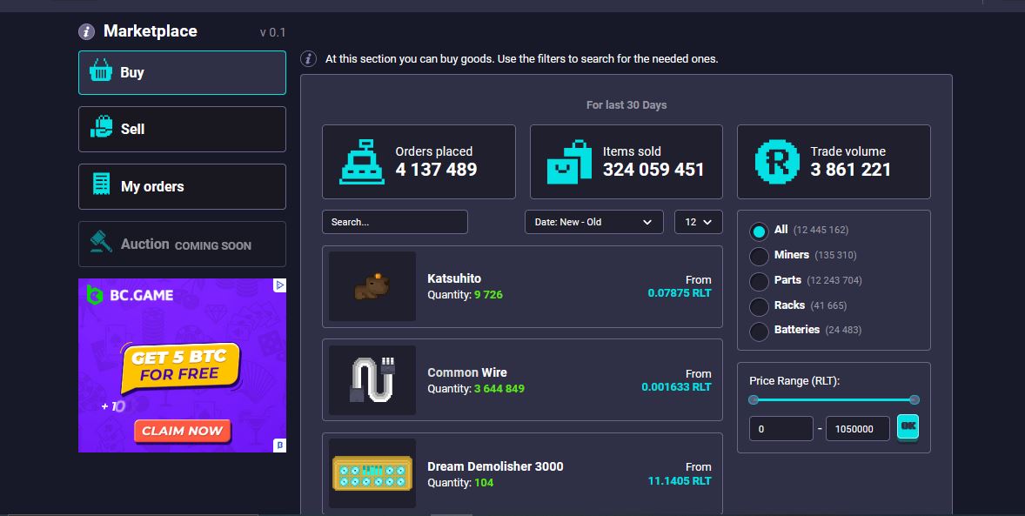1025x516 pixels.
Task: Click the OK price range button
Action: 908,426
